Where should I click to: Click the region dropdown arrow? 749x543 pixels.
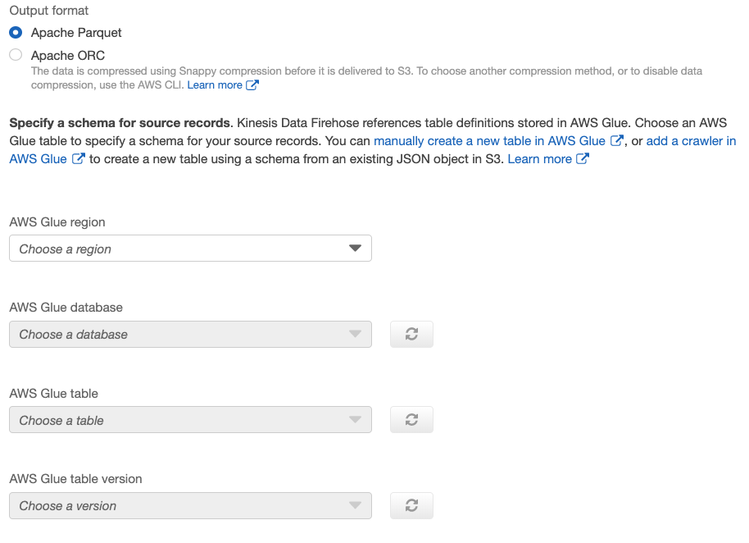pos(355,248)
